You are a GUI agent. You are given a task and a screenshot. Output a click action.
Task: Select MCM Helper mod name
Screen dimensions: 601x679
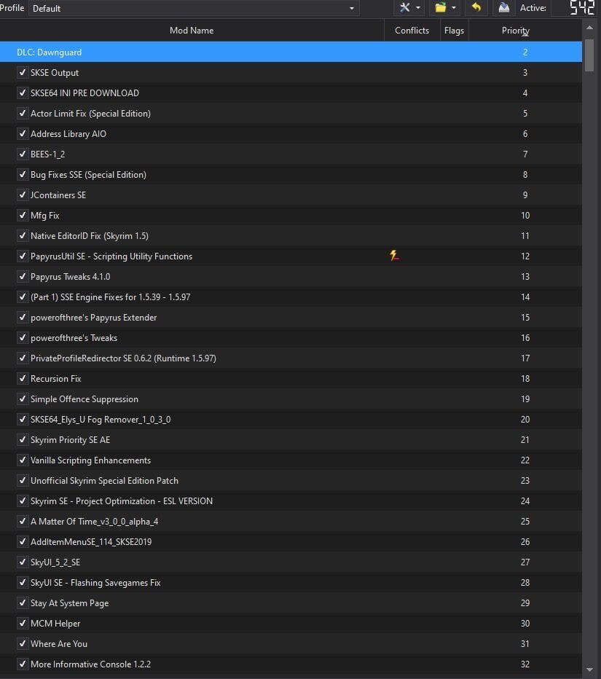tap(55, 623)
